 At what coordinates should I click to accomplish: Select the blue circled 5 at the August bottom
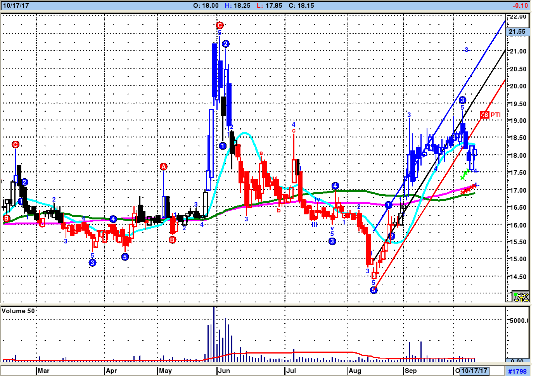374,290
